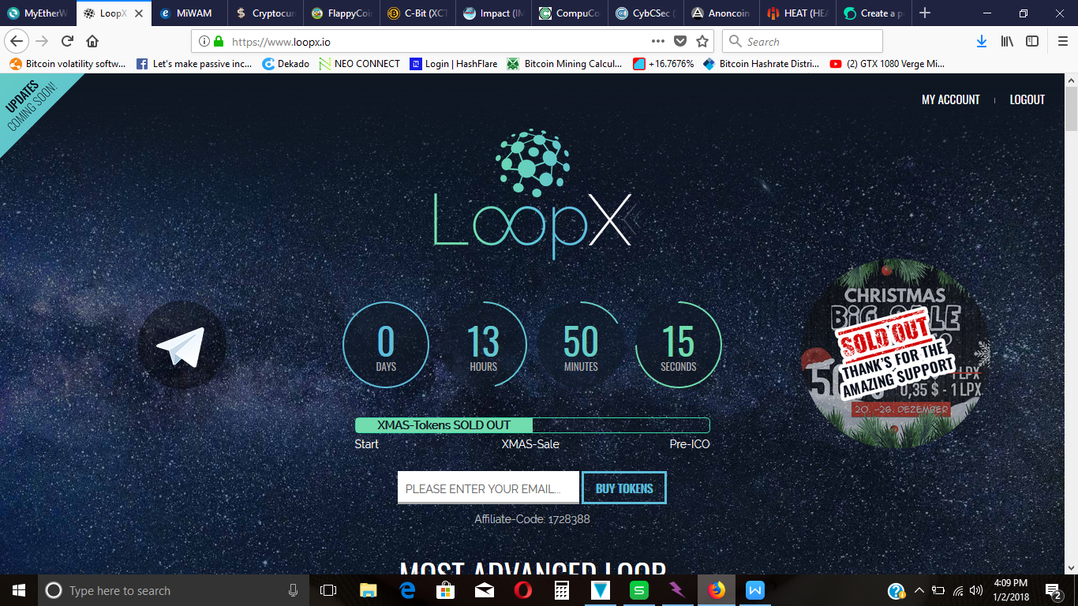Open the Mail app from the taskbar
The height and width of the screenshot is (606, 1078).
pos(484,590)
